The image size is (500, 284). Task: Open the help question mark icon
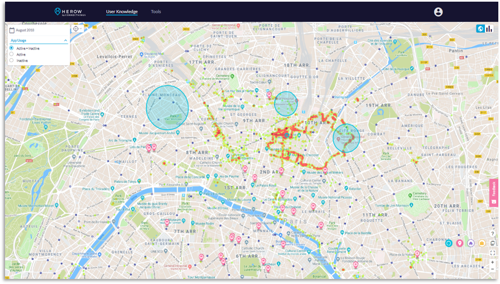click(x=493, y=233)
